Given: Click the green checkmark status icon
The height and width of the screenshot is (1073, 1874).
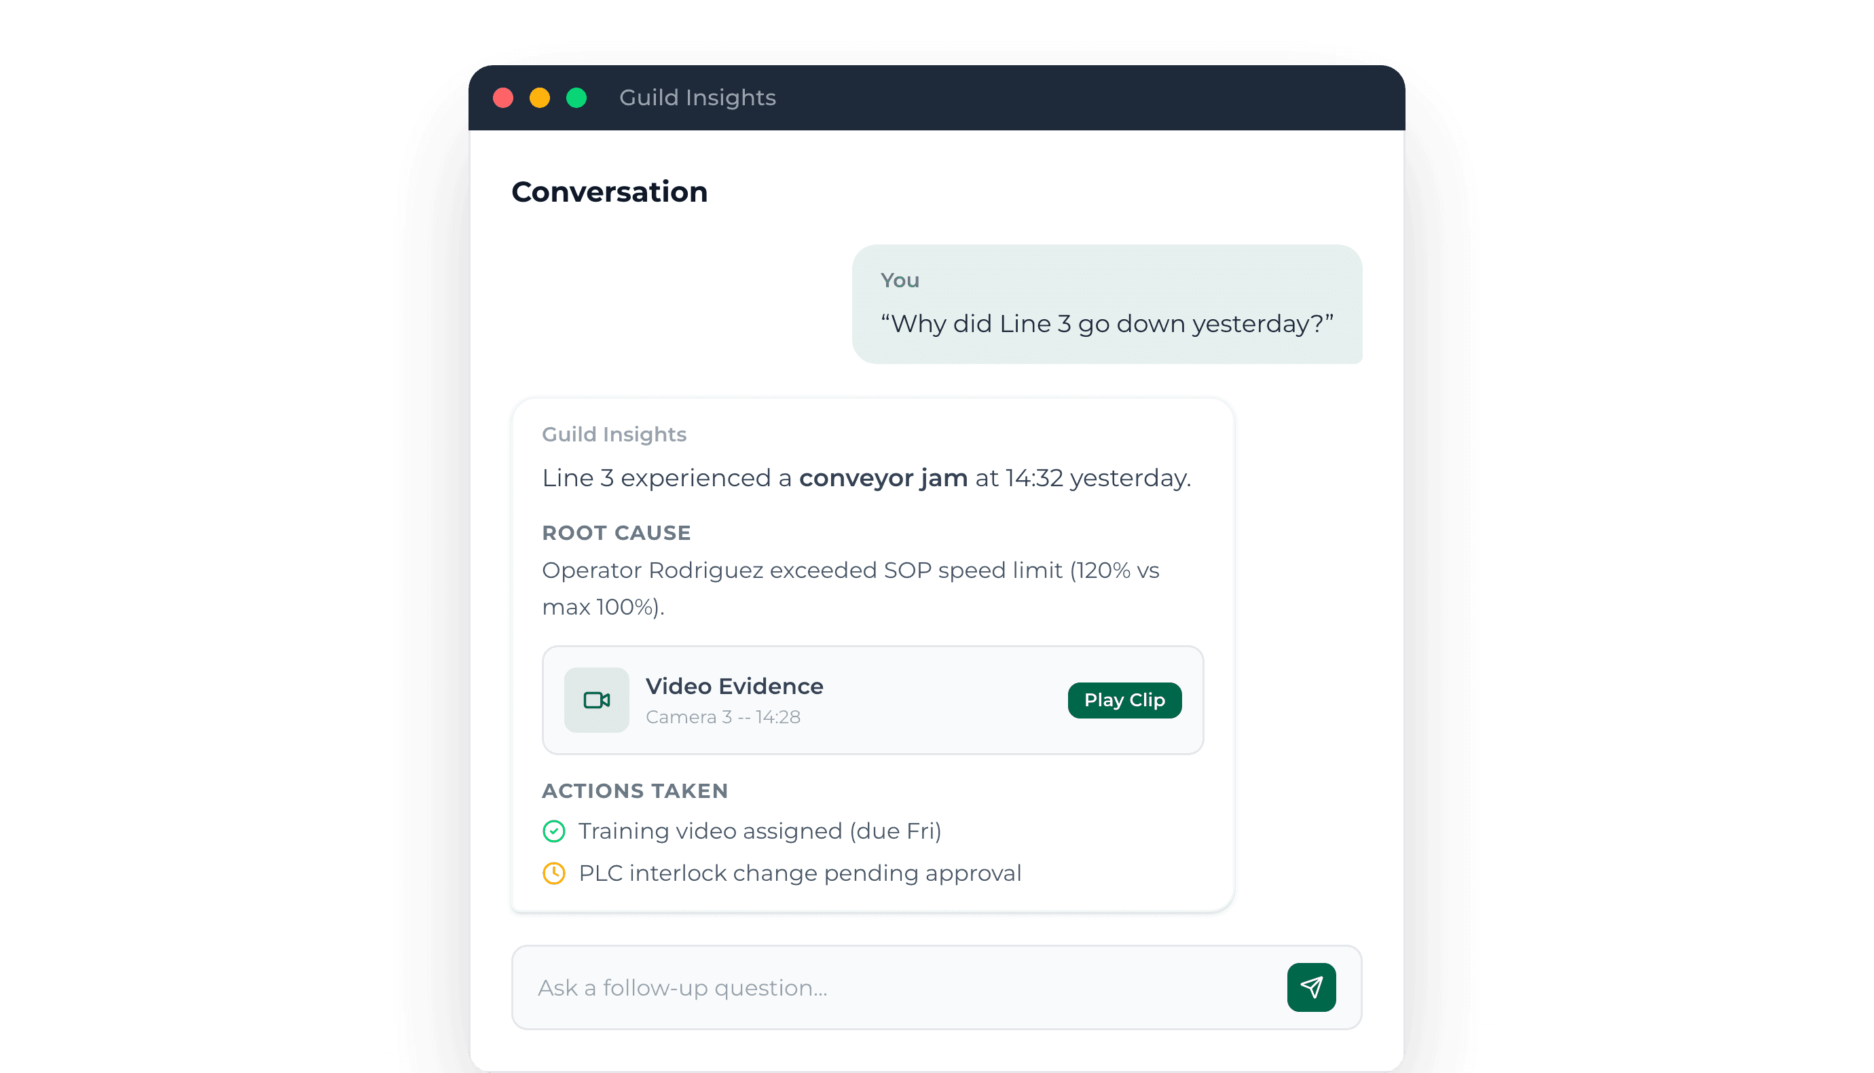Looking at the screenshot, I should coord(554,831).
